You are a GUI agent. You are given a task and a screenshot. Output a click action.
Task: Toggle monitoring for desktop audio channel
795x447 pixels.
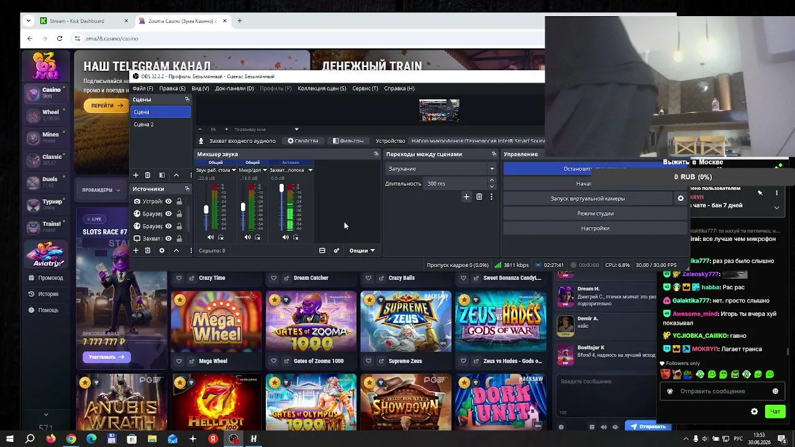click(220, 237)
